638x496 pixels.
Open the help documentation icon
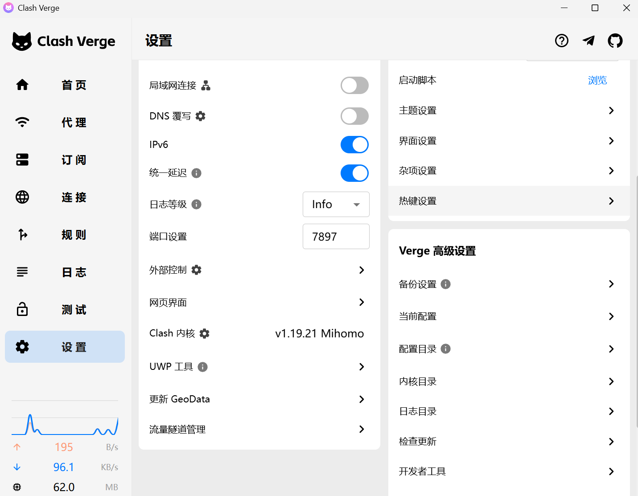[561, 41]
